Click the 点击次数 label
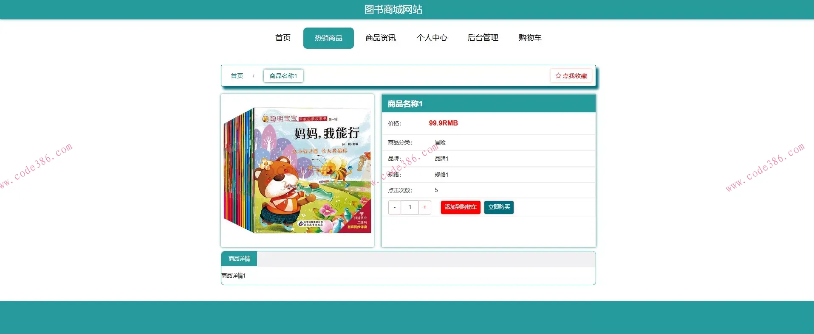Viewport: 814px width, 334px height. pyautogui.click(x=400, y=190)
